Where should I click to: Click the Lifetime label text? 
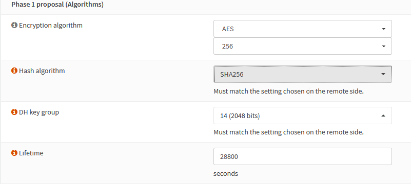31,153
